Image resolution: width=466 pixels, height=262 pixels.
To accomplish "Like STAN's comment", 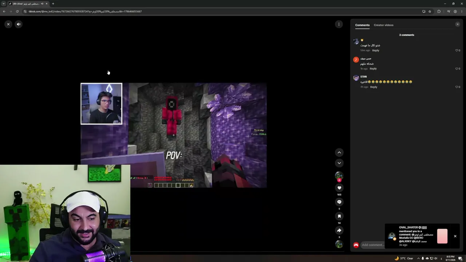I will 457,87.
